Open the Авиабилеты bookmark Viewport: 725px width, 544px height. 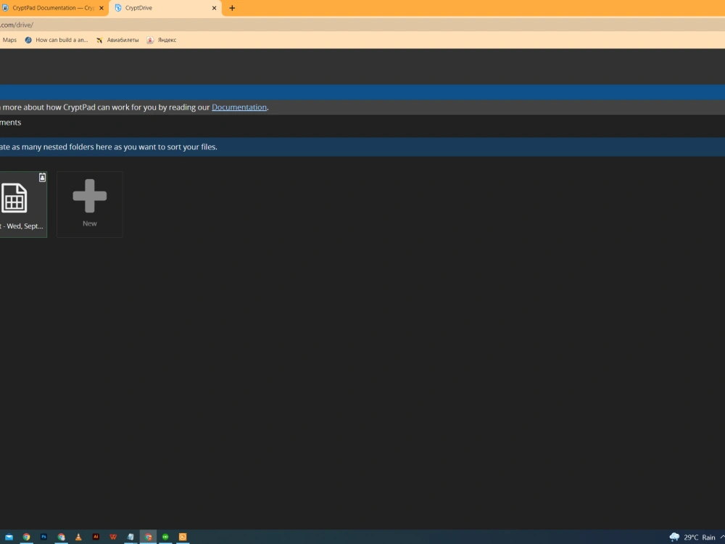(x=117, y=40)
